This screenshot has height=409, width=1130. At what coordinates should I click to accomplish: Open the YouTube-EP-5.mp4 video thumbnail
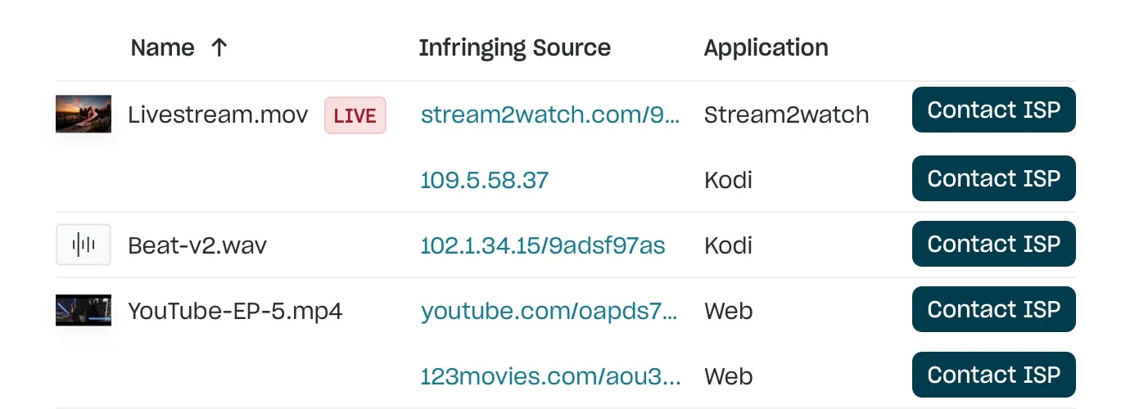(84, 310)
